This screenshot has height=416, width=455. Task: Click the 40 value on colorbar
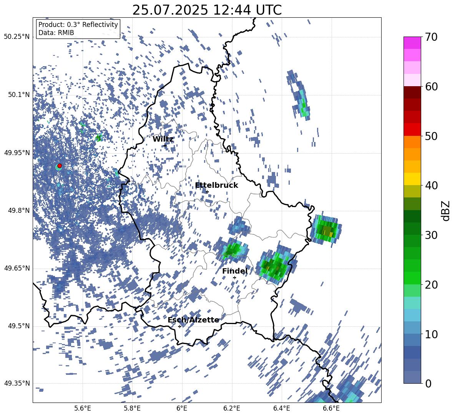(x=431, y=185)
